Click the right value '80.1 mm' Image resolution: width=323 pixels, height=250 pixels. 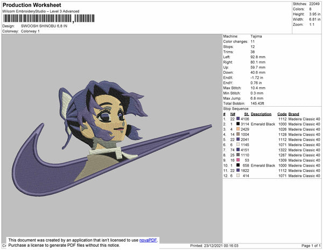pos(258,62)
